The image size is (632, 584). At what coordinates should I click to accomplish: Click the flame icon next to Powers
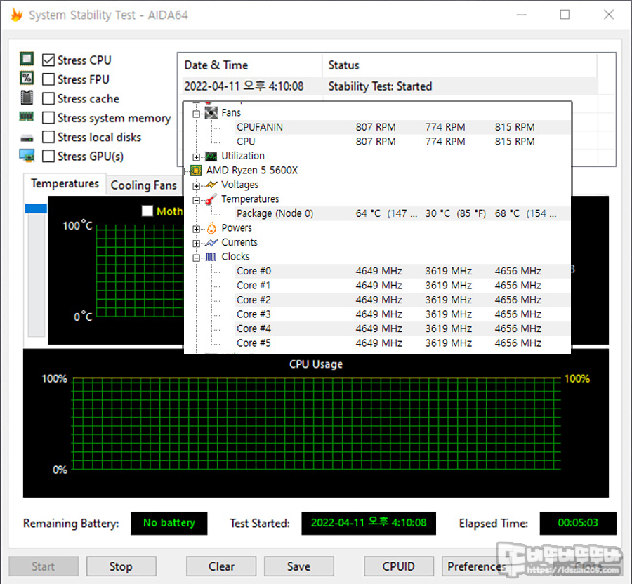pos(211,228)
